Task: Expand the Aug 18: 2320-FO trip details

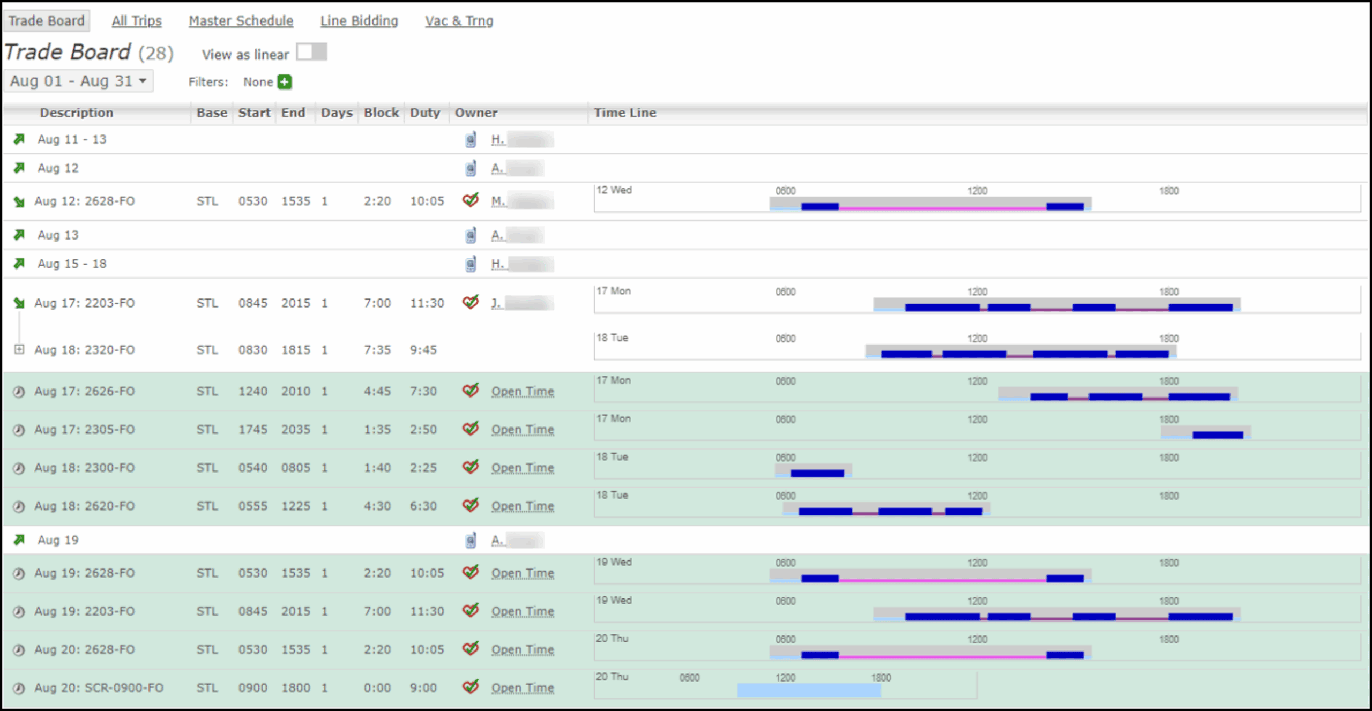Action: (19, 349)
